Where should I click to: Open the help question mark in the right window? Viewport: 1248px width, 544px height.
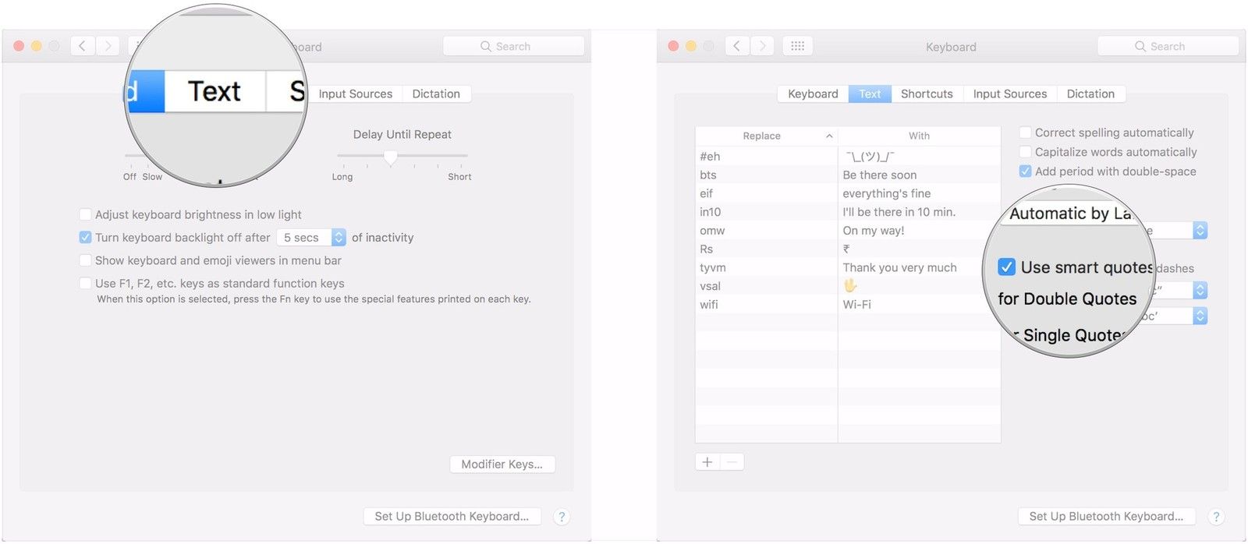tap(1215, 517)
